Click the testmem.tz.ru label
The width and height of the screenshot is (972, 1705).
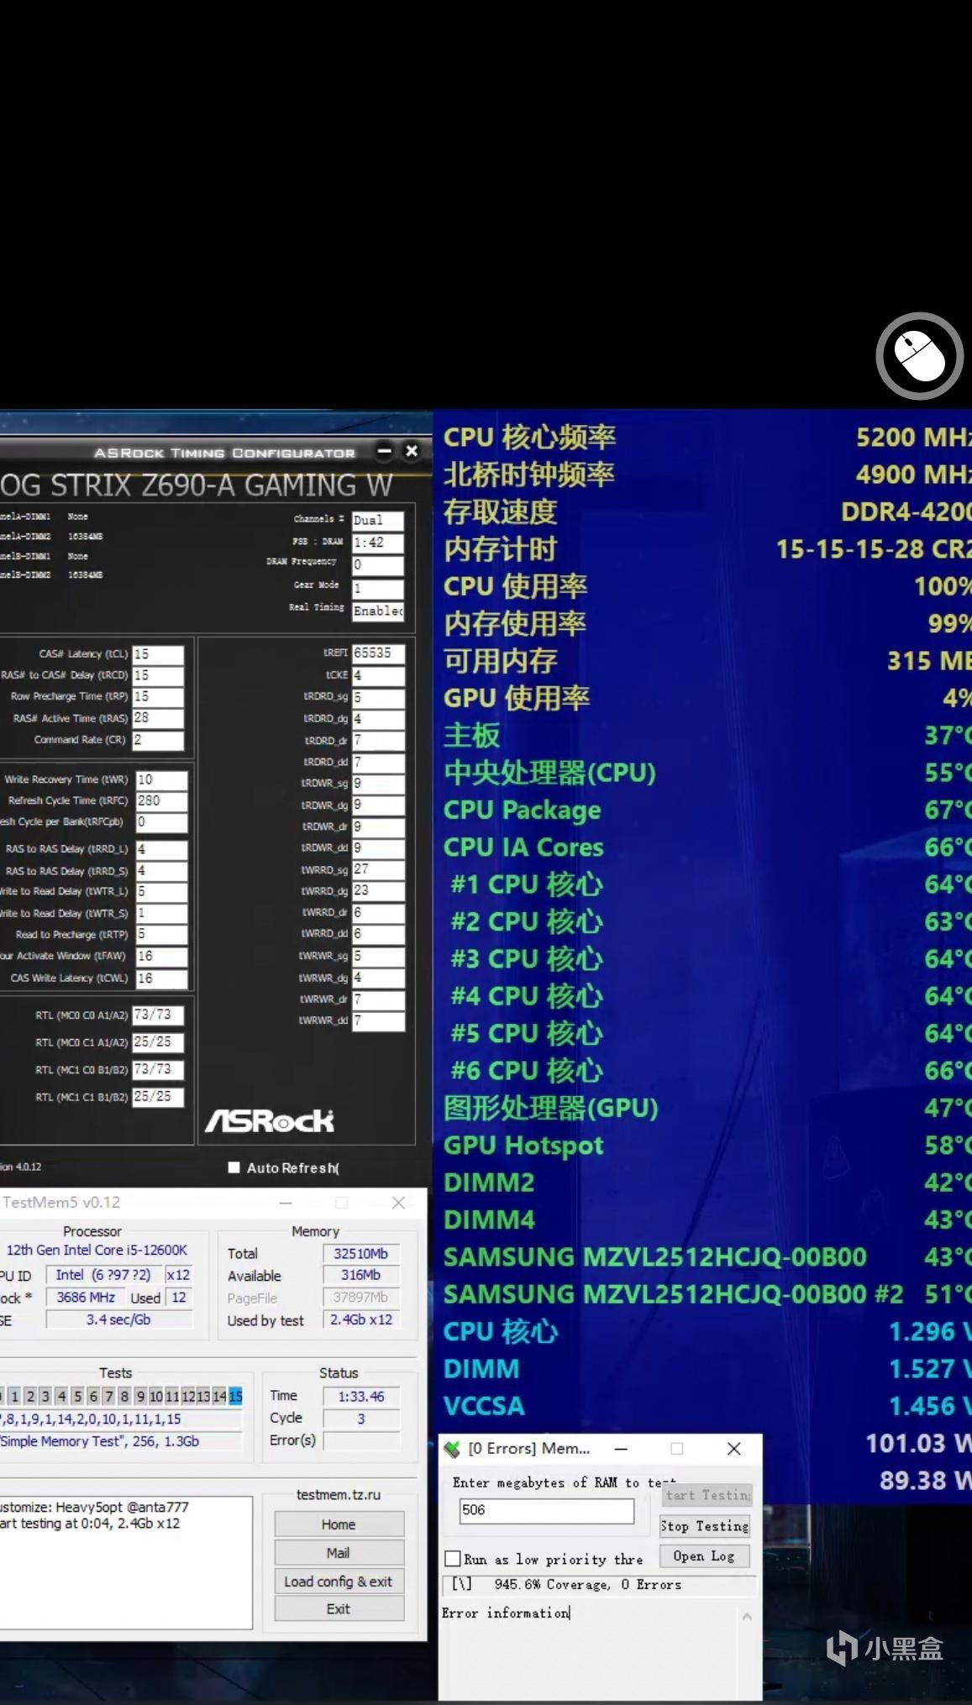click(339, 1494)
